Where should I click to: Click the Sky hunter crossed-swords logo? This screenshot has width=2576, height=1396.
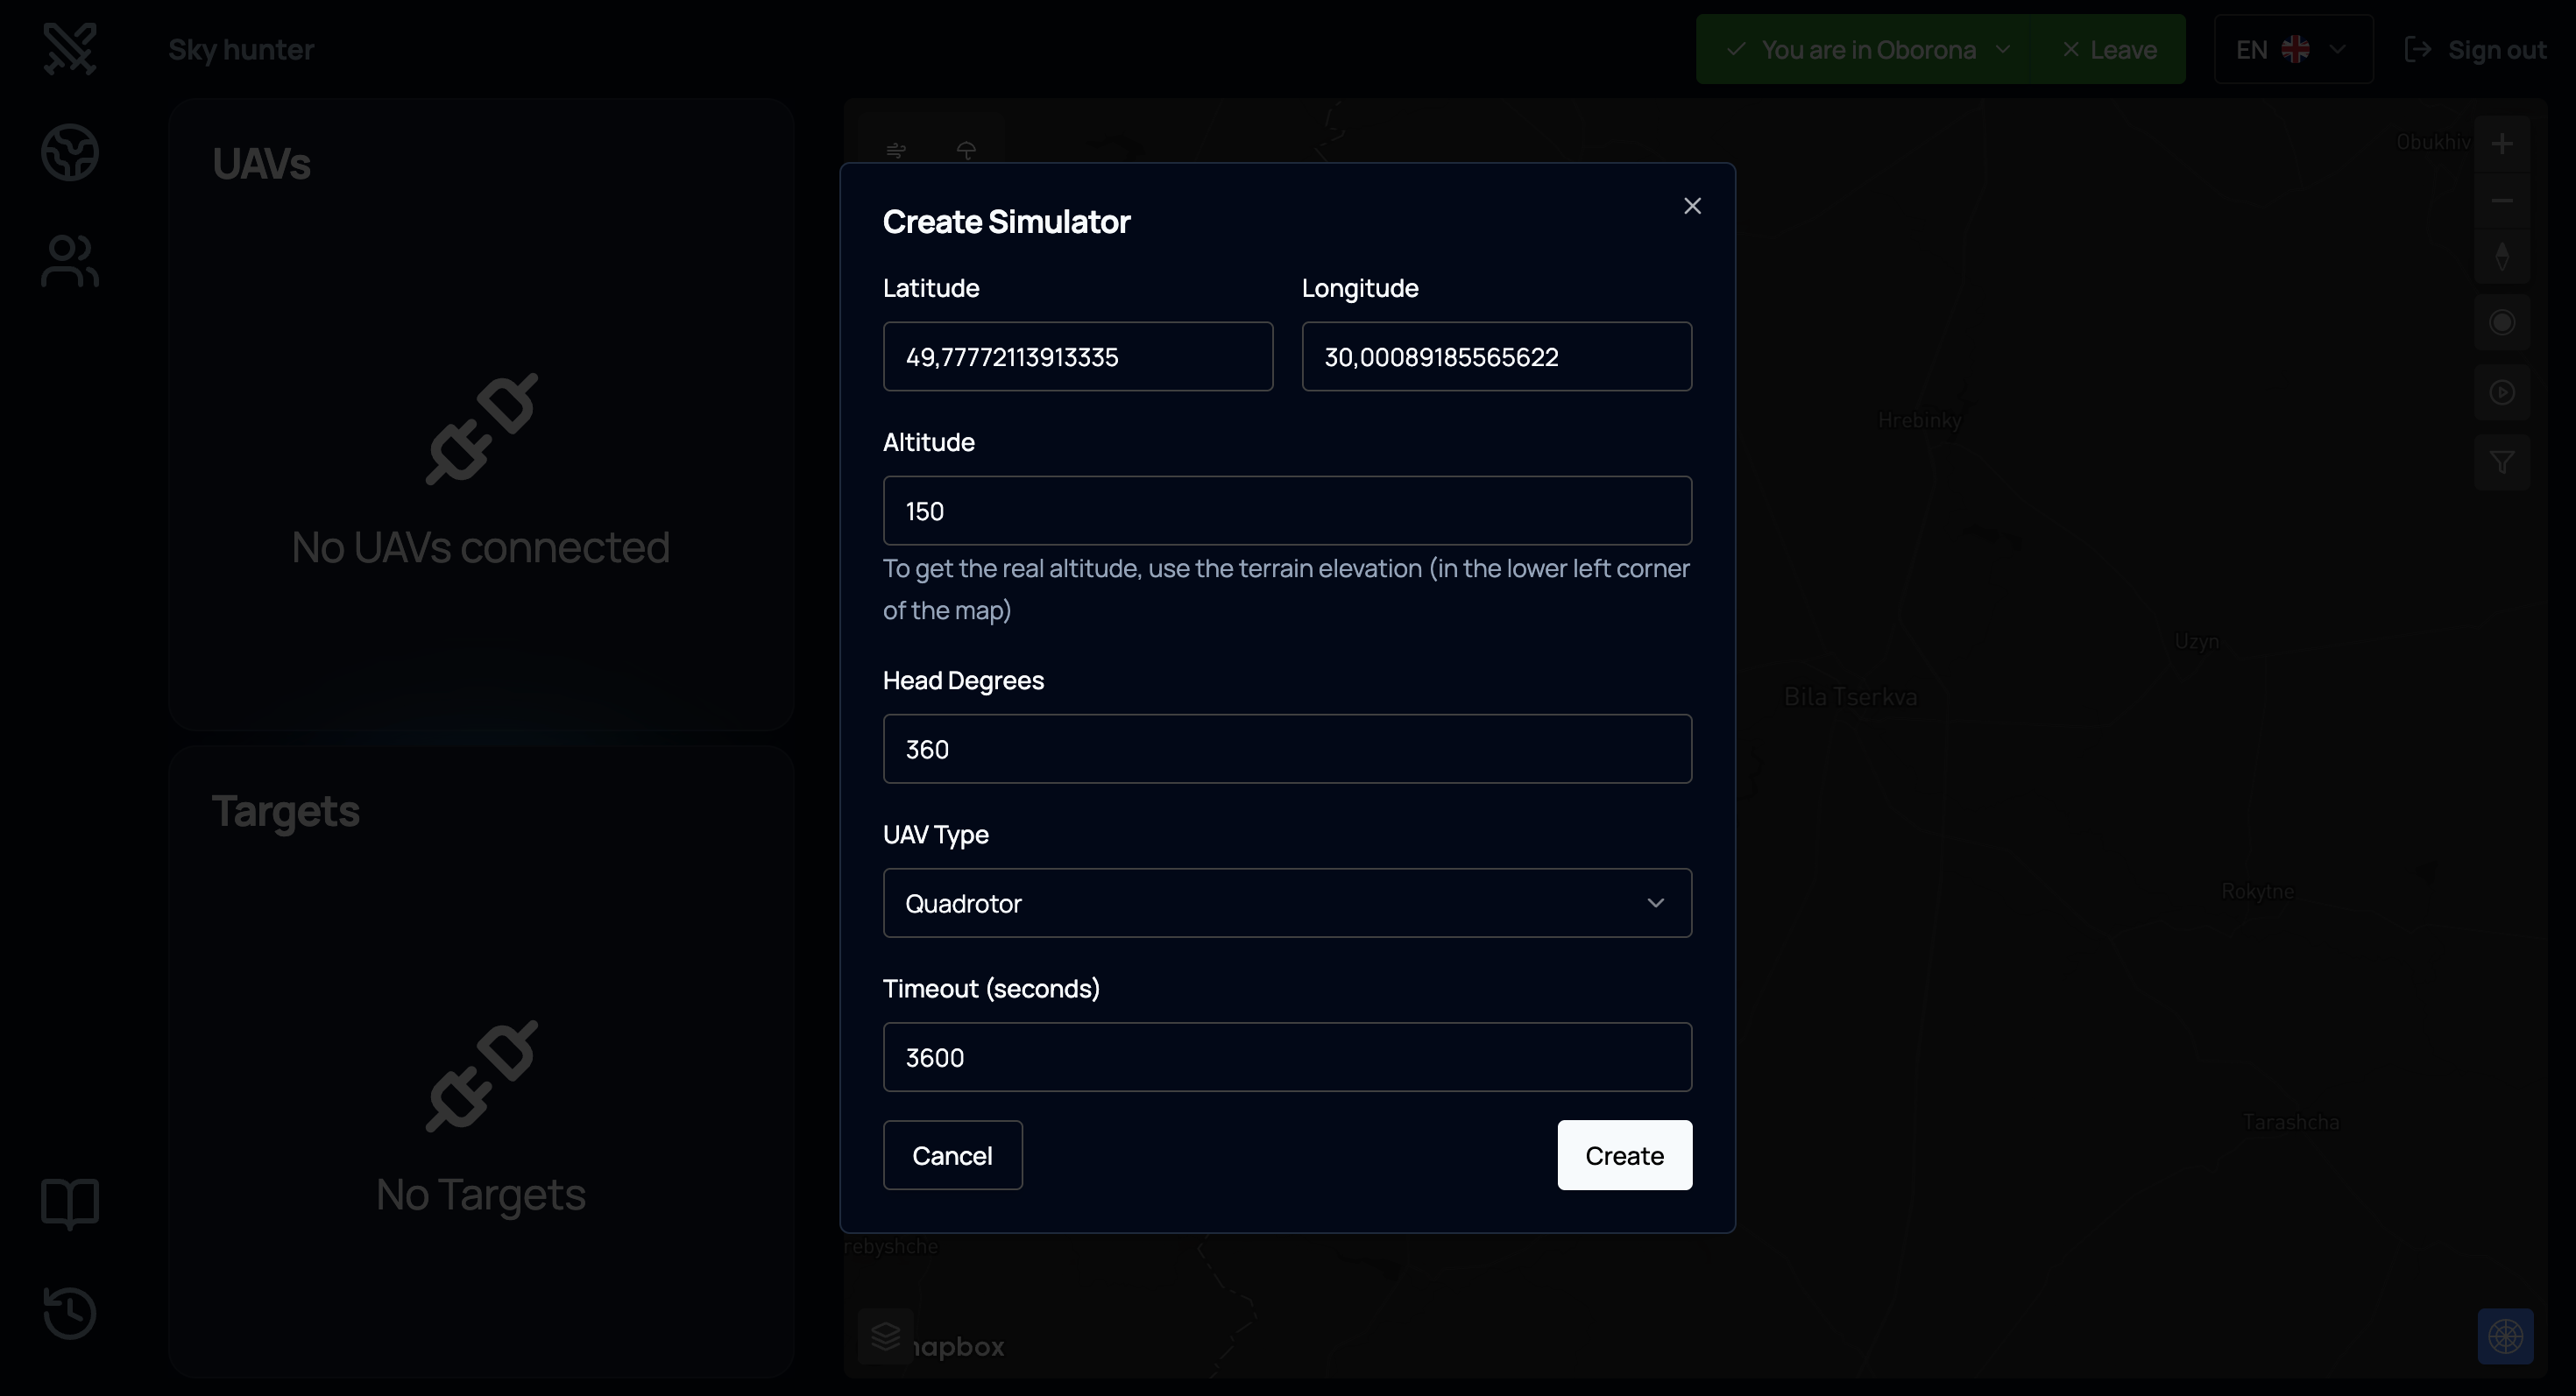(70, 49)
